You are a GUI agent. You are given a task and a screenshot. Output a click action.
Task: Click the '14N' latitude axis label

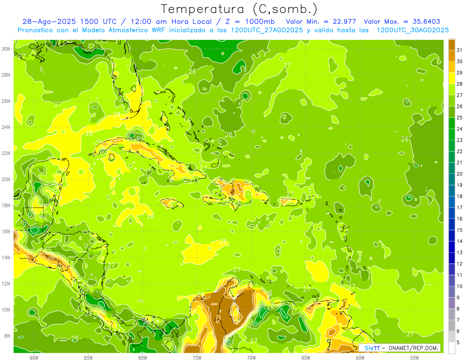pos(7,258)
